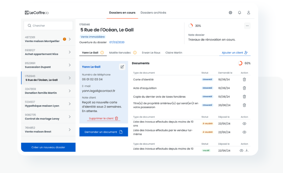Click the opening date 07/03/2020

[x=117, y=42]
